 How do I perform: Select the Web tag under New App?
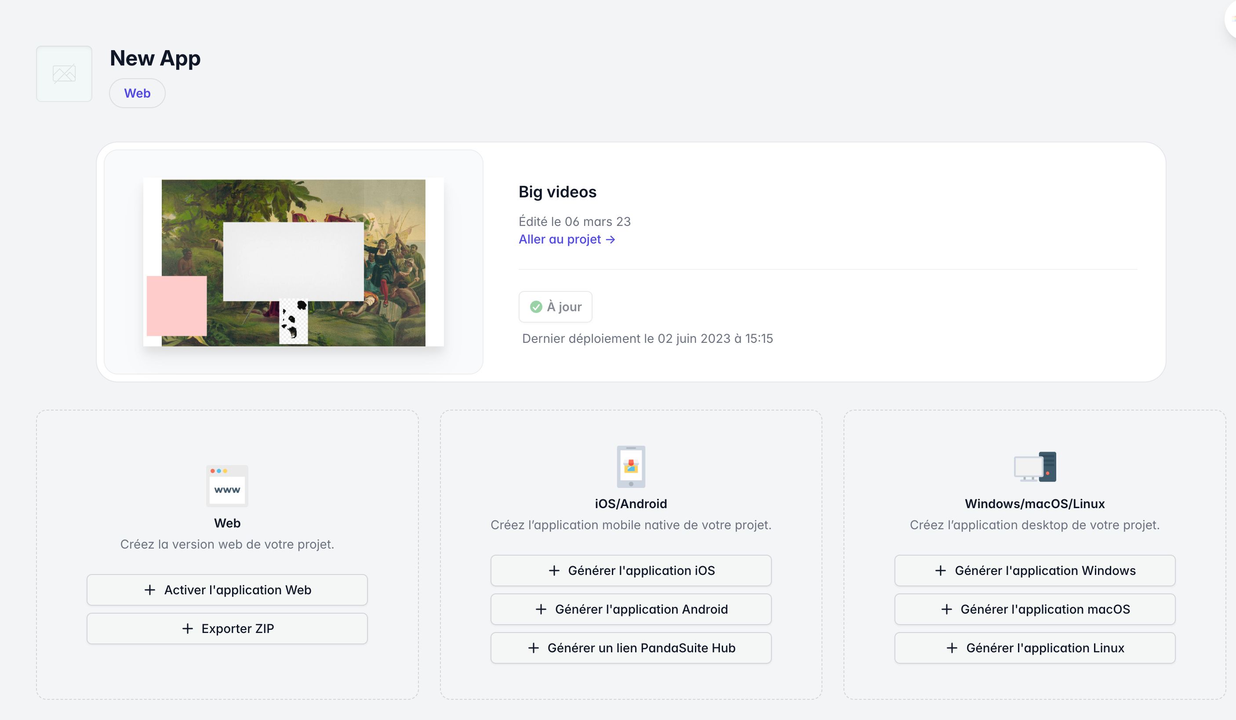(137, 93)
